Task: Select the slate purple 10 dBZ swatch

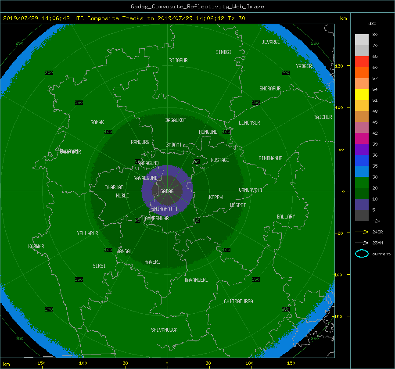Action: 362,204
